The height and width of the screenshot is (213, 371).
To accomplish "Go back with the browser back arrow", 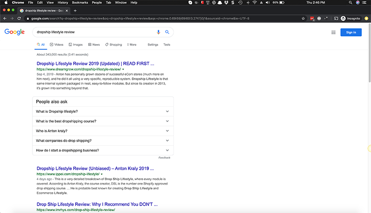I will [x=5, y=19].
